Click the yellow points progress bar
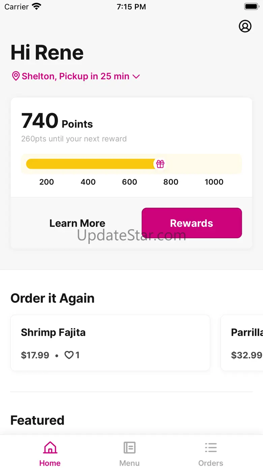The image size is (263, 468). coord(90,164)
